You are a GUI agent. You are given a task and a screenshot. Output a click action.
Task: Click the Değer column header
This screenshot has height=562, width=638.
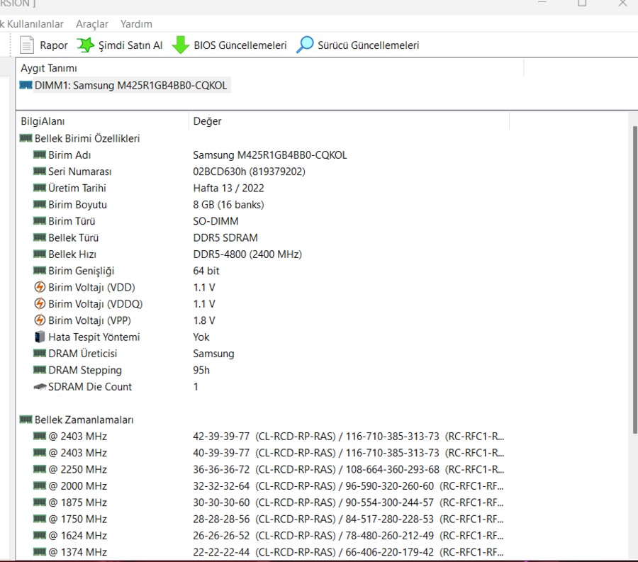[x=207, y=121]
